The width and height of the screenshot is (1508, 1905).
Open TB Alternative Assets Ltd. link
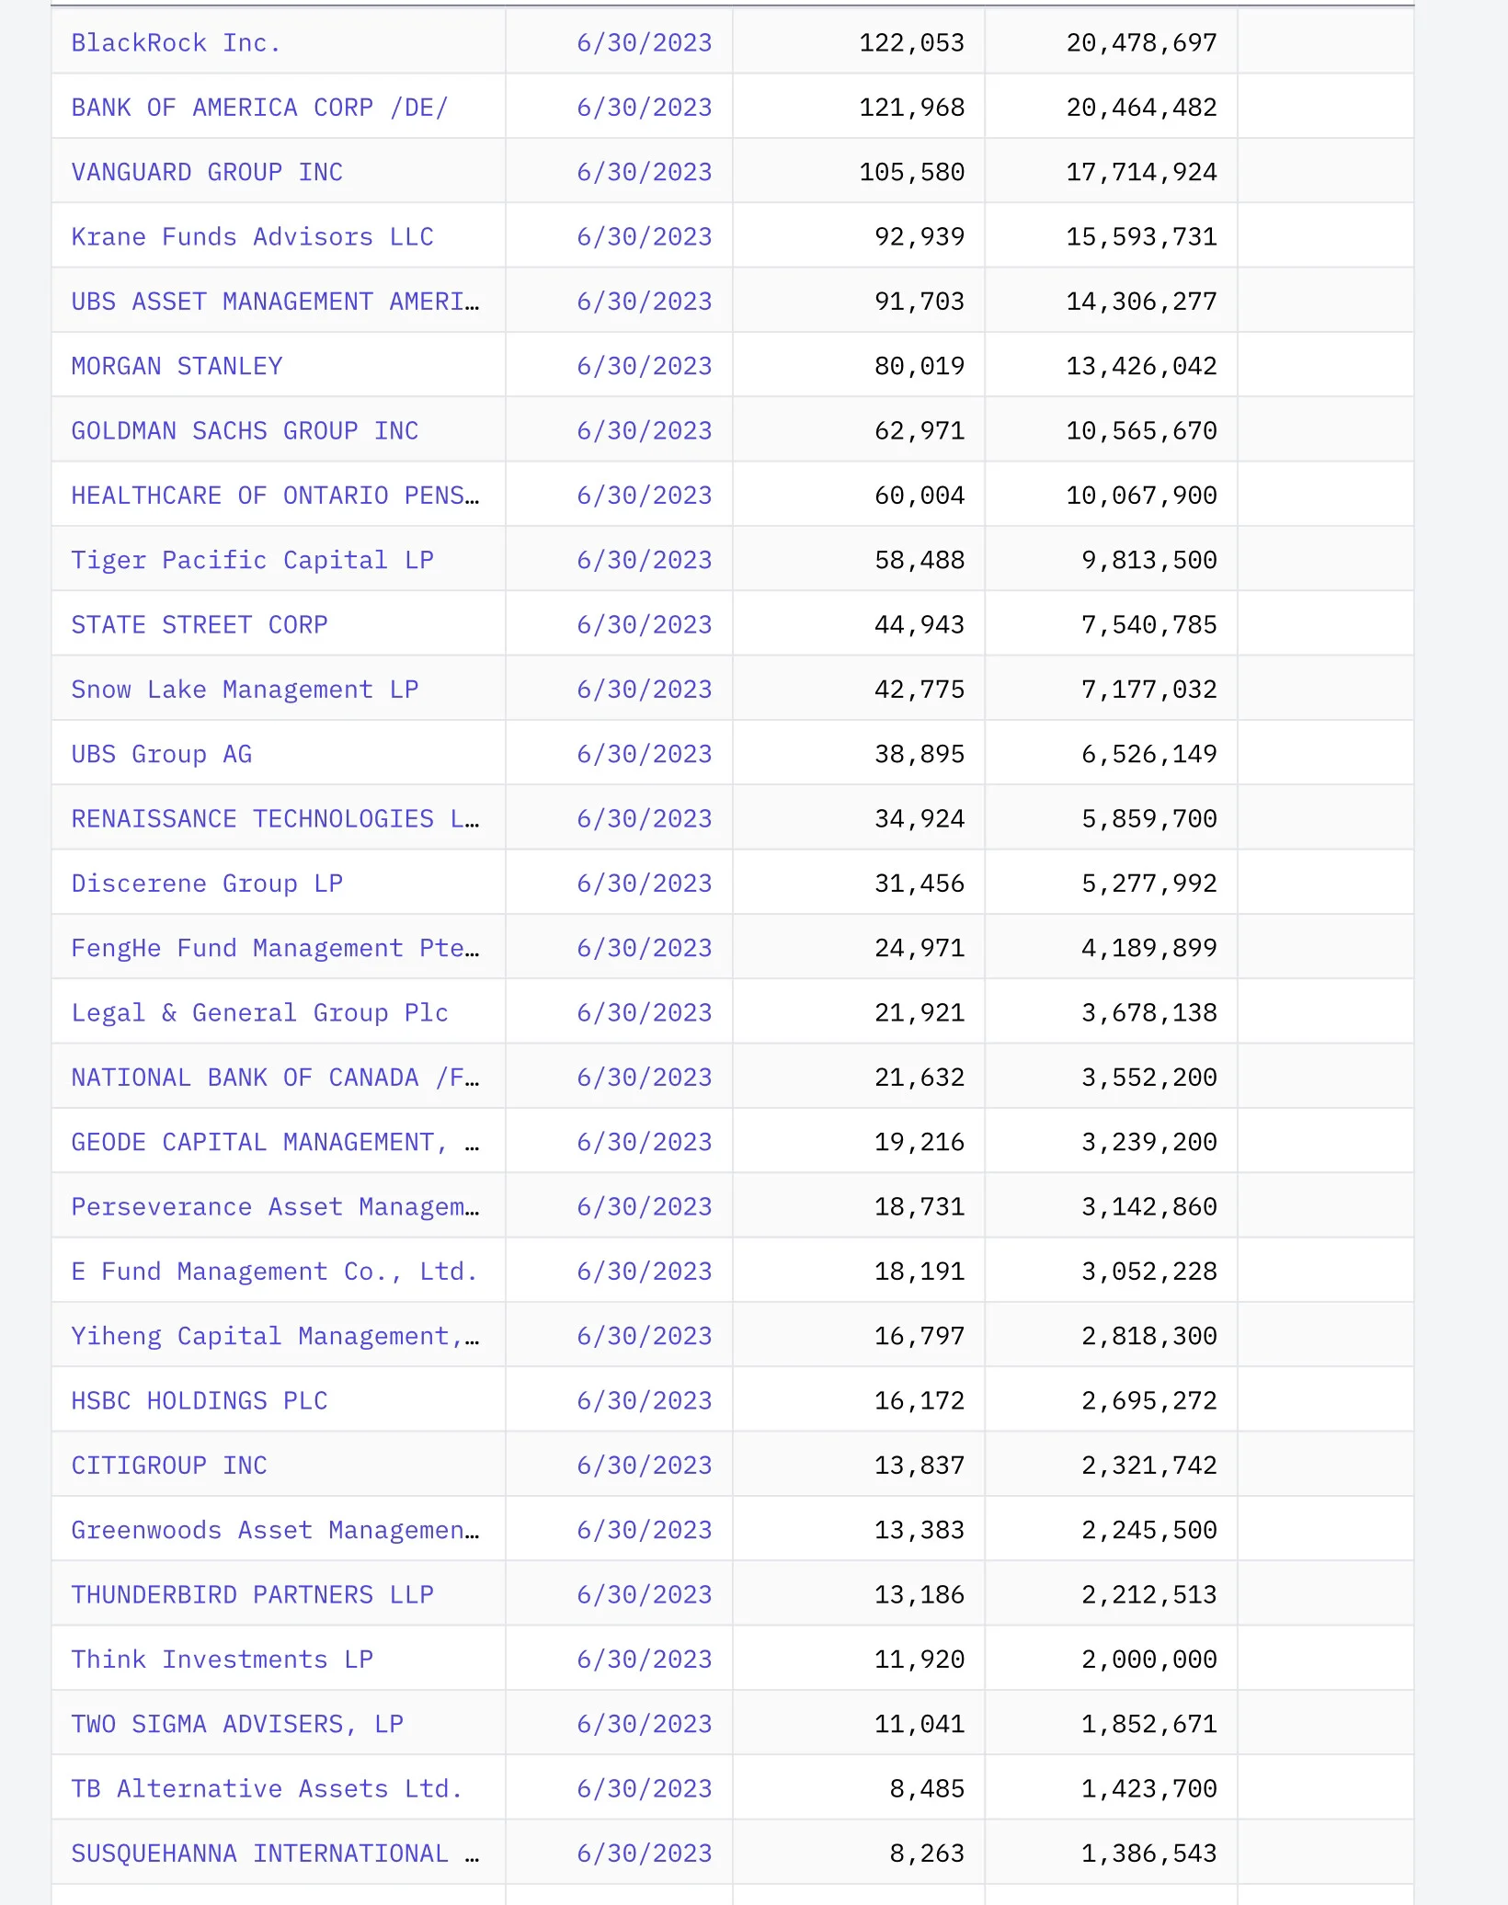[x=267, y=1789]
